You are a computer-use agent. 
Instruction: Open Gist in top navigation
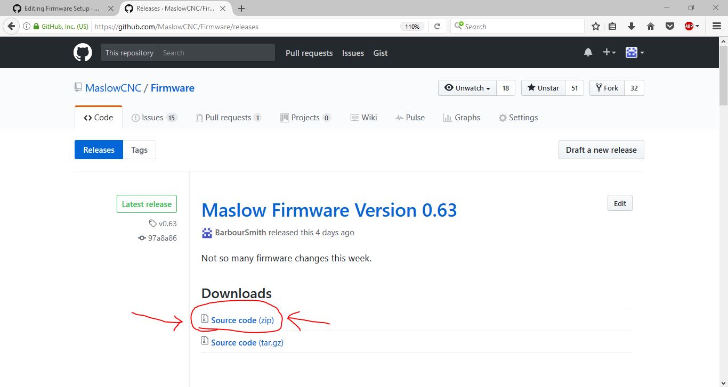tap(381, 53)
